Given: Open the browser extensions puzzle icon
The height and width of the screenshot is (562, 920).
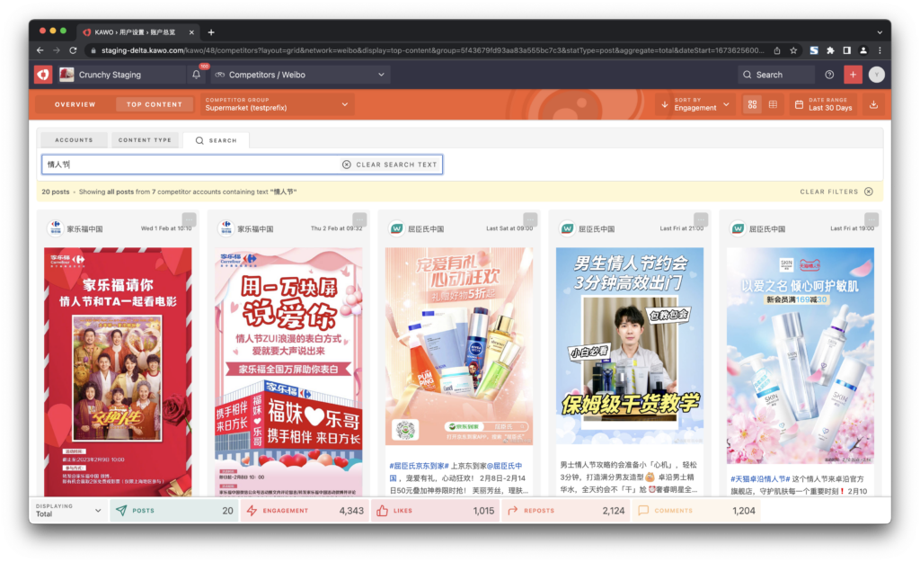Looking at the screenshot, I should click(x=830, y=50).
